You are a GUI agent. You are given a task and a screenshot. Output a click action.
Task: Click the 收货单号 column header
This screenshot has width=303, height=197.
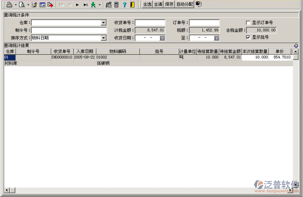[62, 51]
